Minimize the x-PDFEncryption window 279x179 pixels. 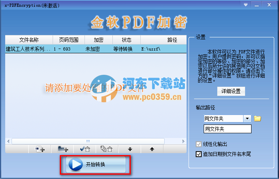257,5
